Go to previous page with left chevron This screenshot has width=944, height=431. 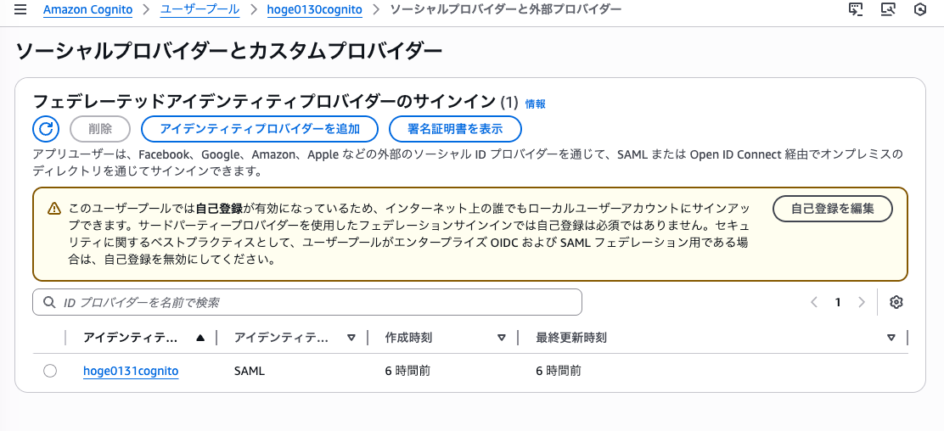[x=814, y=302]
